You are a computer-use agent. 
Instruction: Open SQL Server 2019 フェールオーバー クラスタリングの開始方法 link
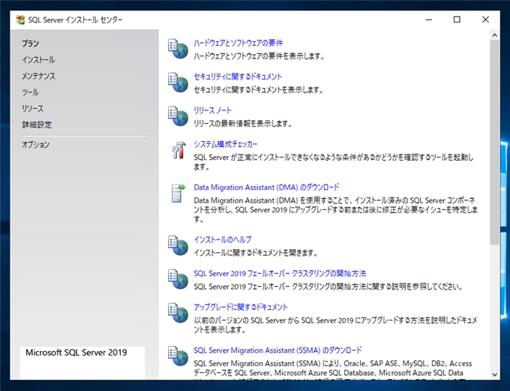[280, 273]
